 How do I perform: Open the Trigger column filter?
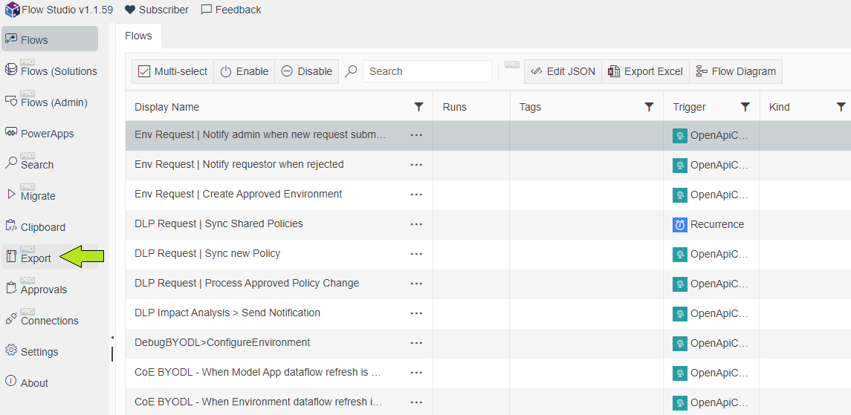[745, 107]
